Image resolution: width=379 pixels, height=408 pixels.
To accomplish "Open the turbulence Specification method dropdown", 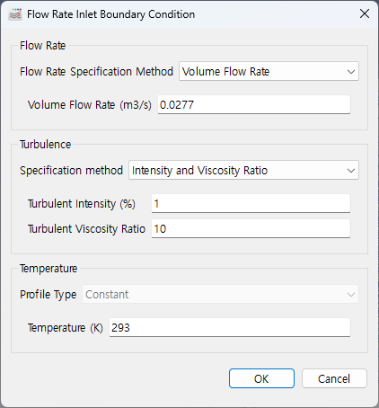I will coord(243,170).
